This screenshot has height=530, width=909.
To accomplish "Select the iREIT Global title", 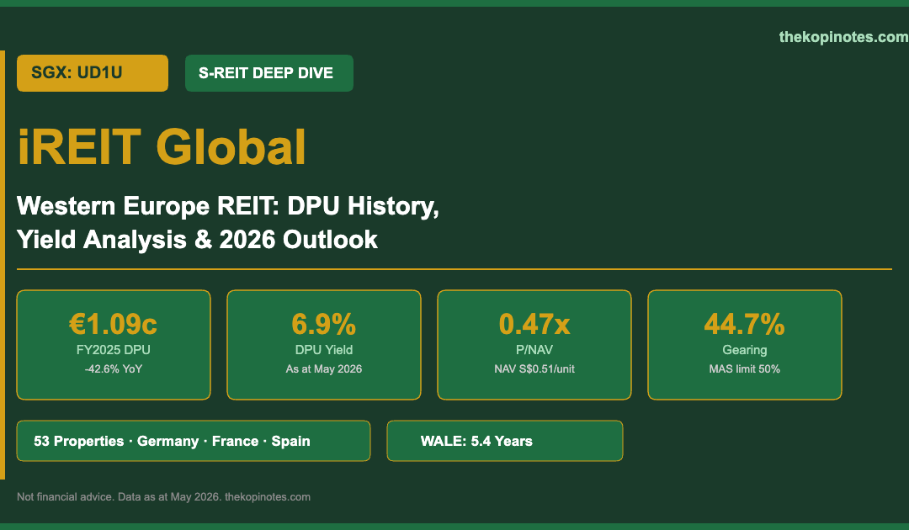I will coord(162,147).
